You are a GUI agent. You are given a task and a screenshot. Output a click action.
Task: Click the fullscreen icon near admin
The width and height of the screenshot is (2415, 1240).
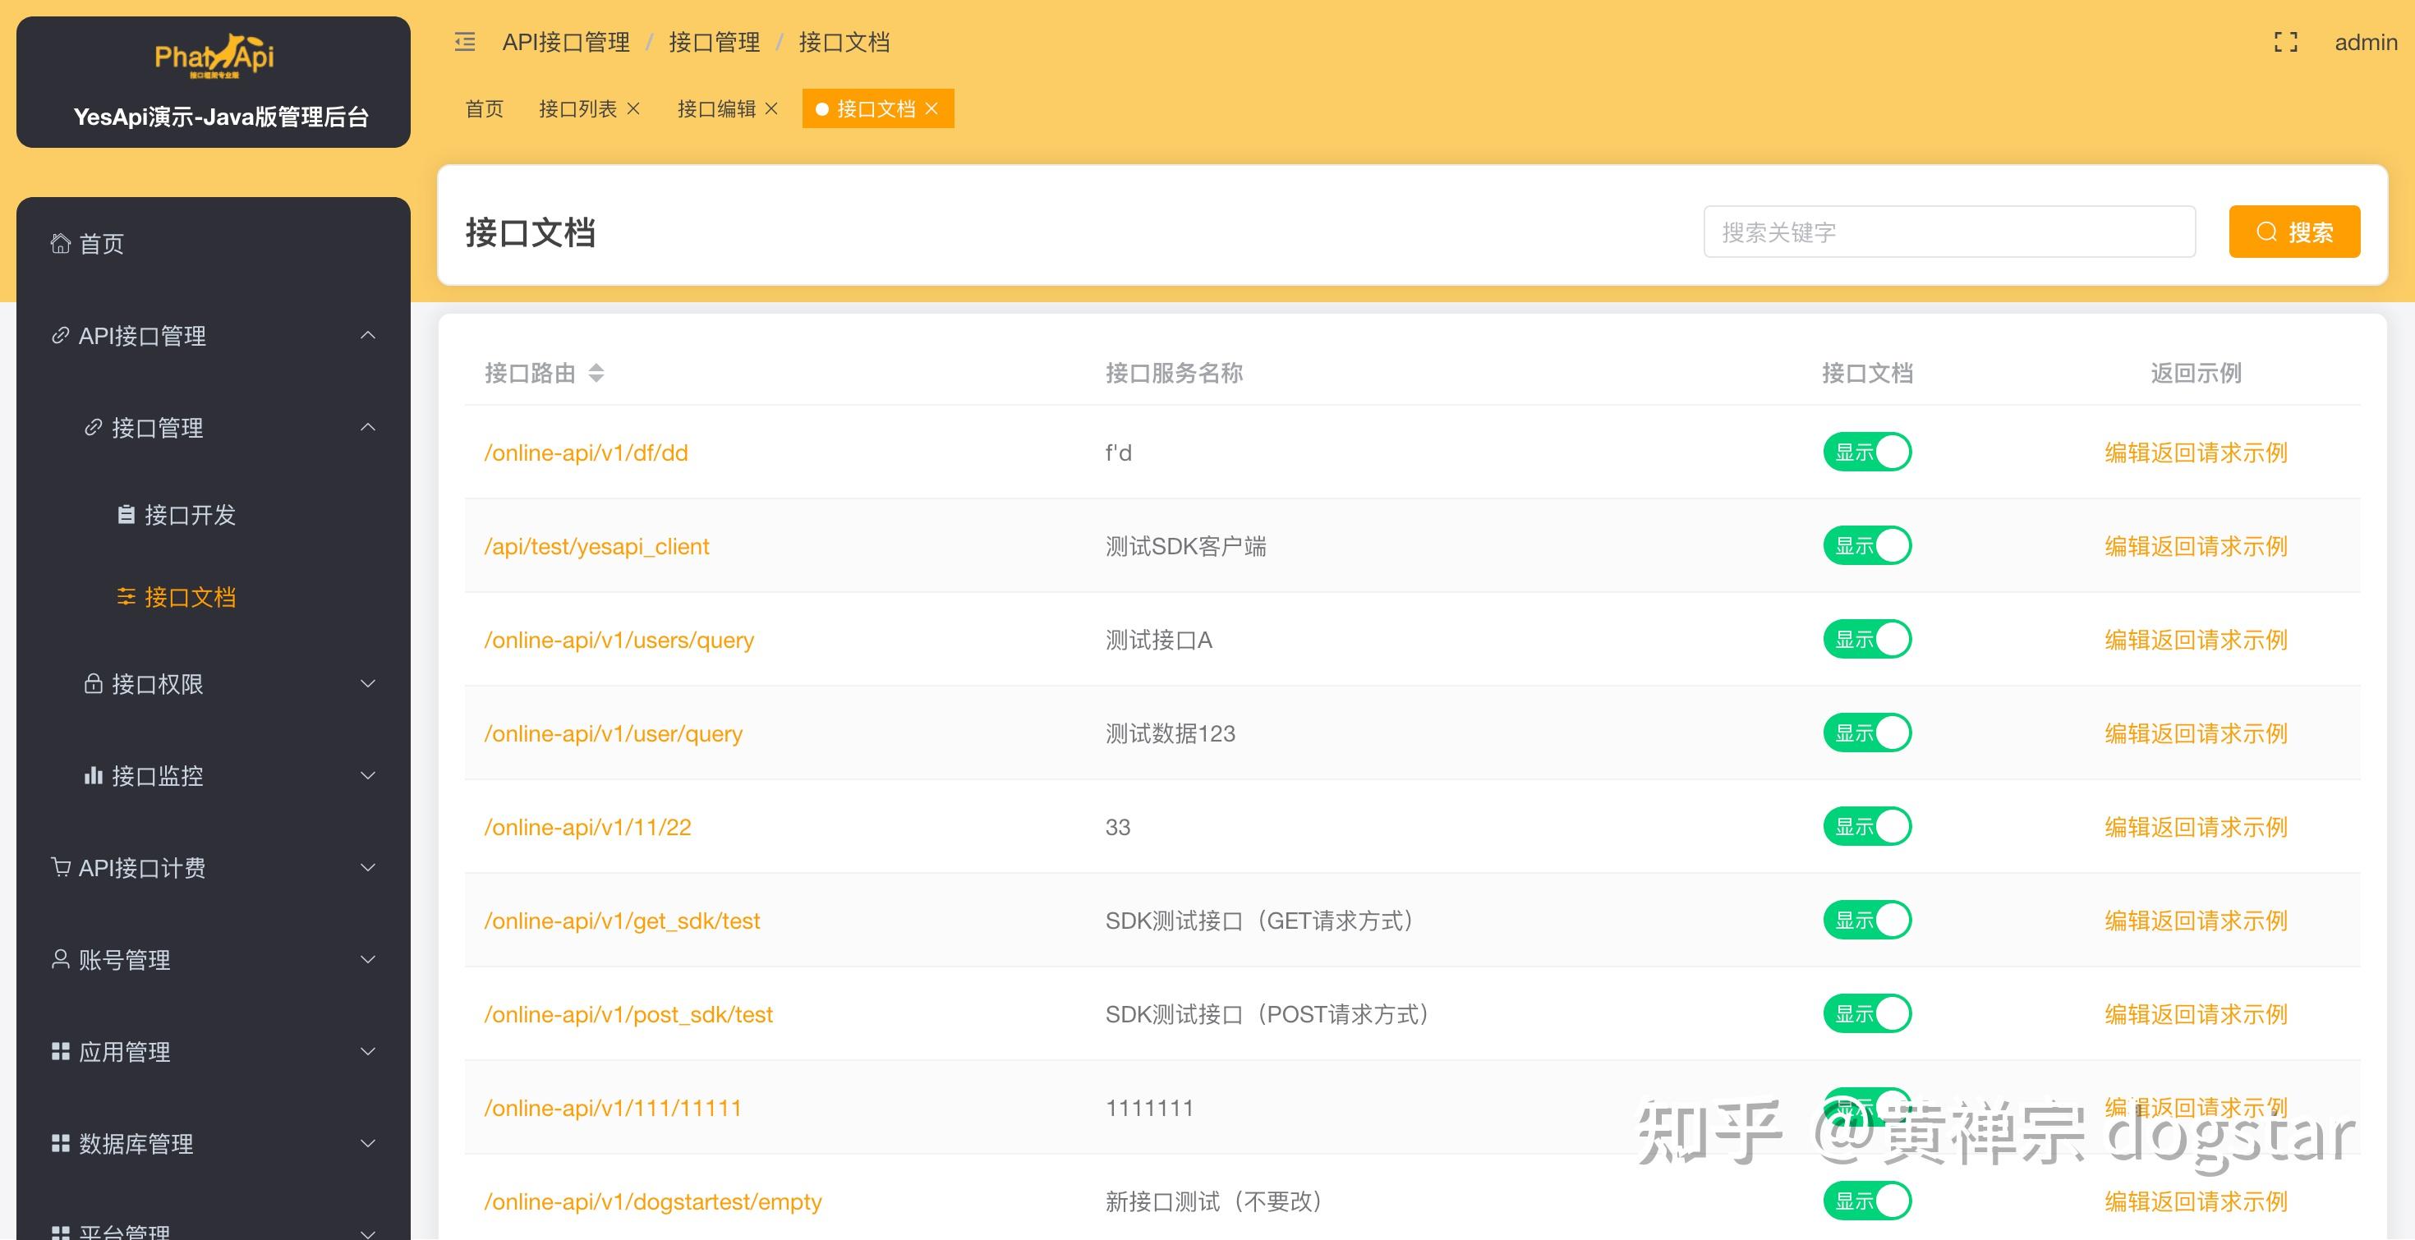2285,42
